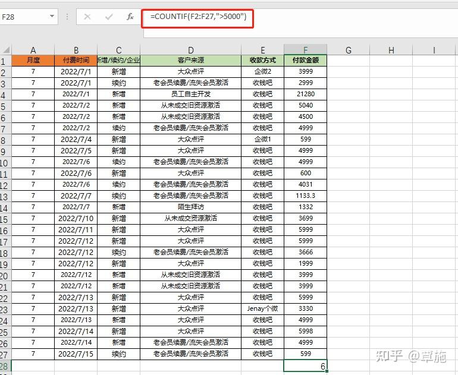Select cell with value 3699
The height and width of the screenshot is (375, 458).
pyautogui.click(x=306, y=218)
